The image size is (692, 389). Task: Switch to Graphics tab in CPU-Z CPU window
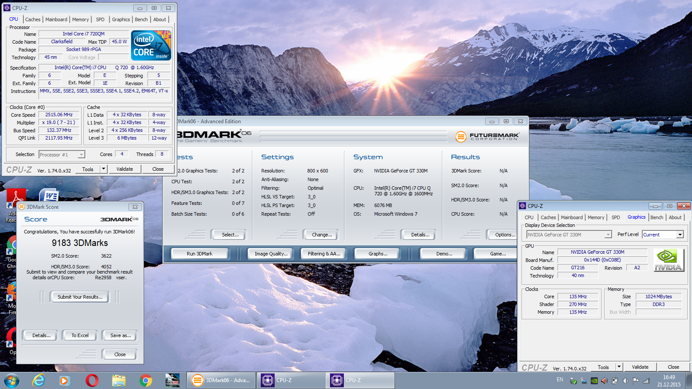(121, 19)
